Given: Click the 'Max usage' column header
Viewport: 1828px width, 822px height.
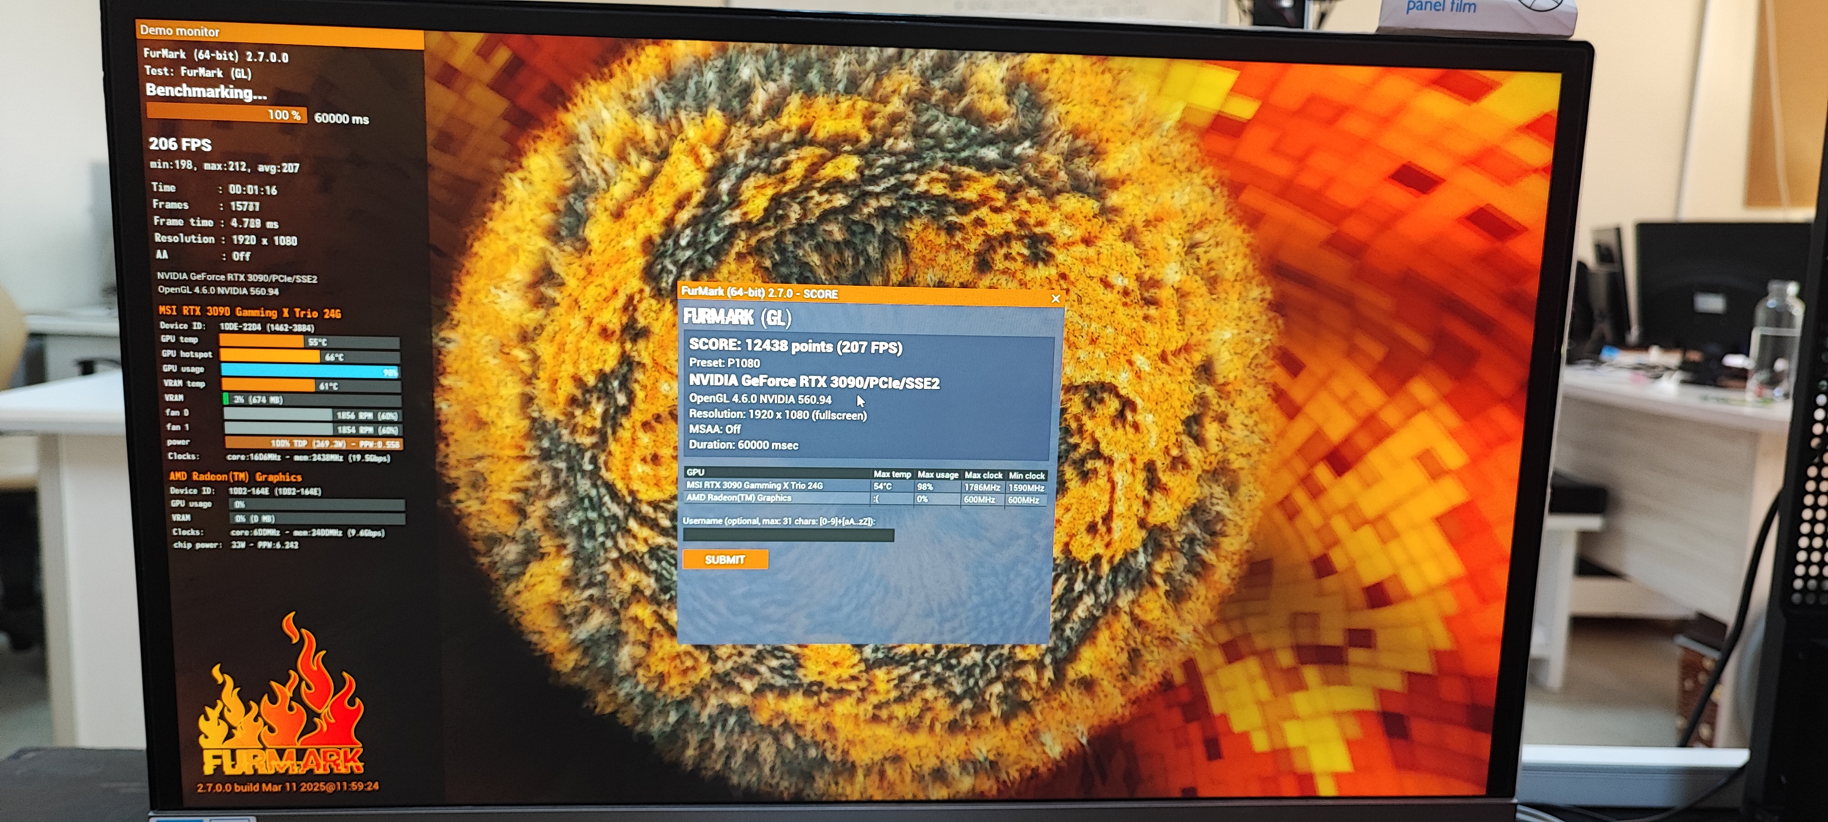Looking at the screenshot, I should 937,474.
